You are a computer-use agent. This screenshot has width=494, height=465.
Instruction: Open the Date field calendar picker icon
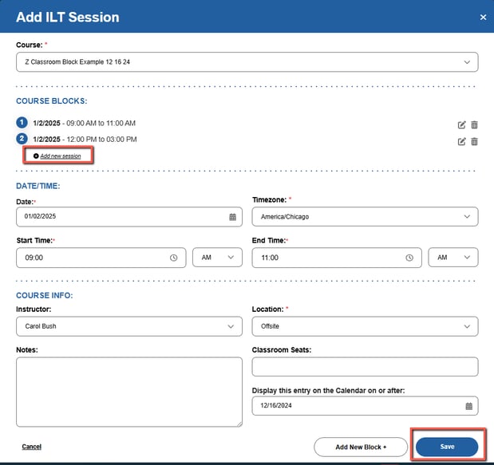click(232, 217)
